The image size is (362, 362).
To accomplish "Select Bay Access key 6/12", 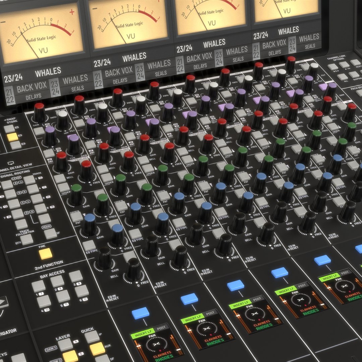I will point(82,291).
